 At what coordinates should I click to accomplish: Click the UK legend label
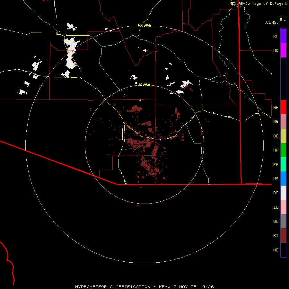pyautogui.click(x=276, y=50)
